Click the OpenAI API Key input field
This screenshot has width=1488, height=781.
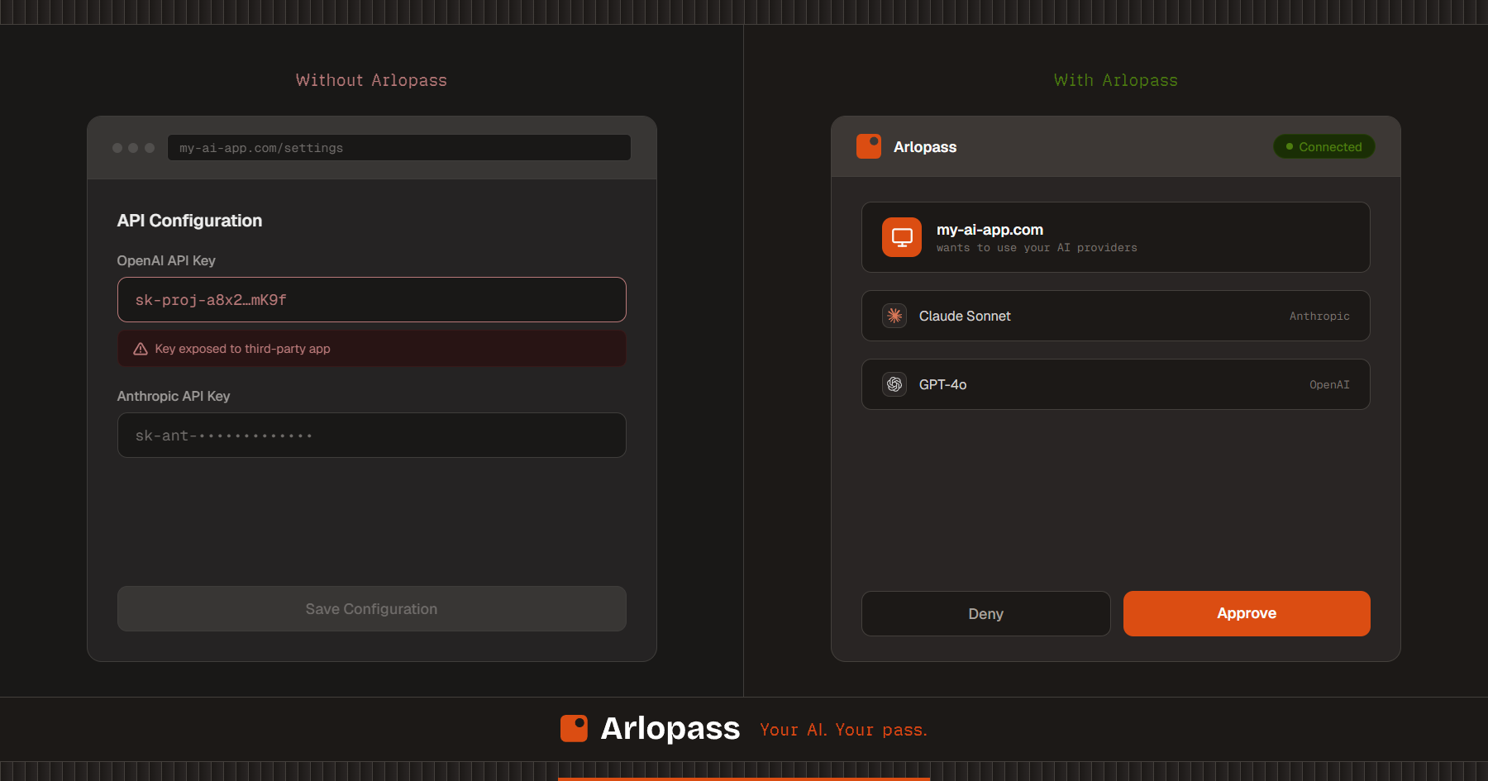tap(371, 299)
